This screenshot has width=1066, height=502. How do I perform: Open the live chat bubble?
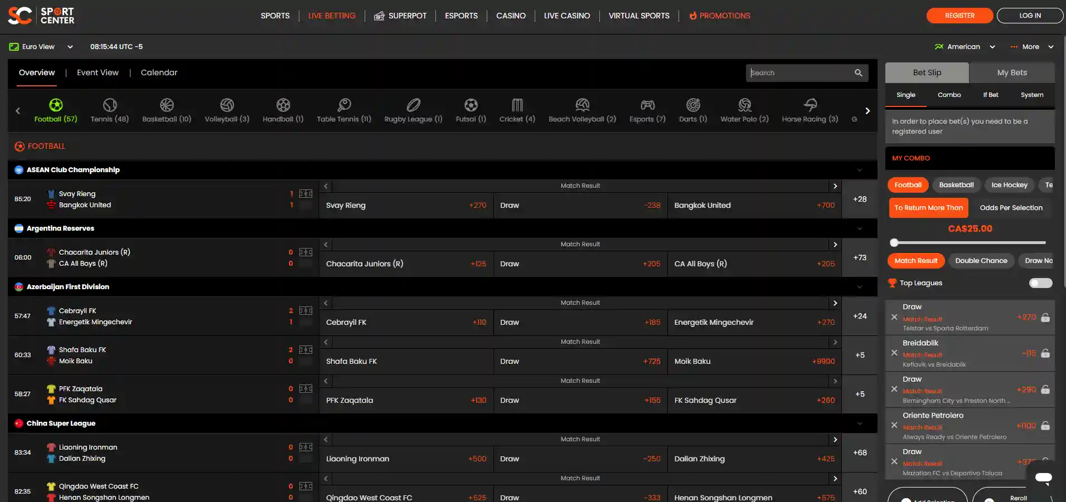(1043, 477)
